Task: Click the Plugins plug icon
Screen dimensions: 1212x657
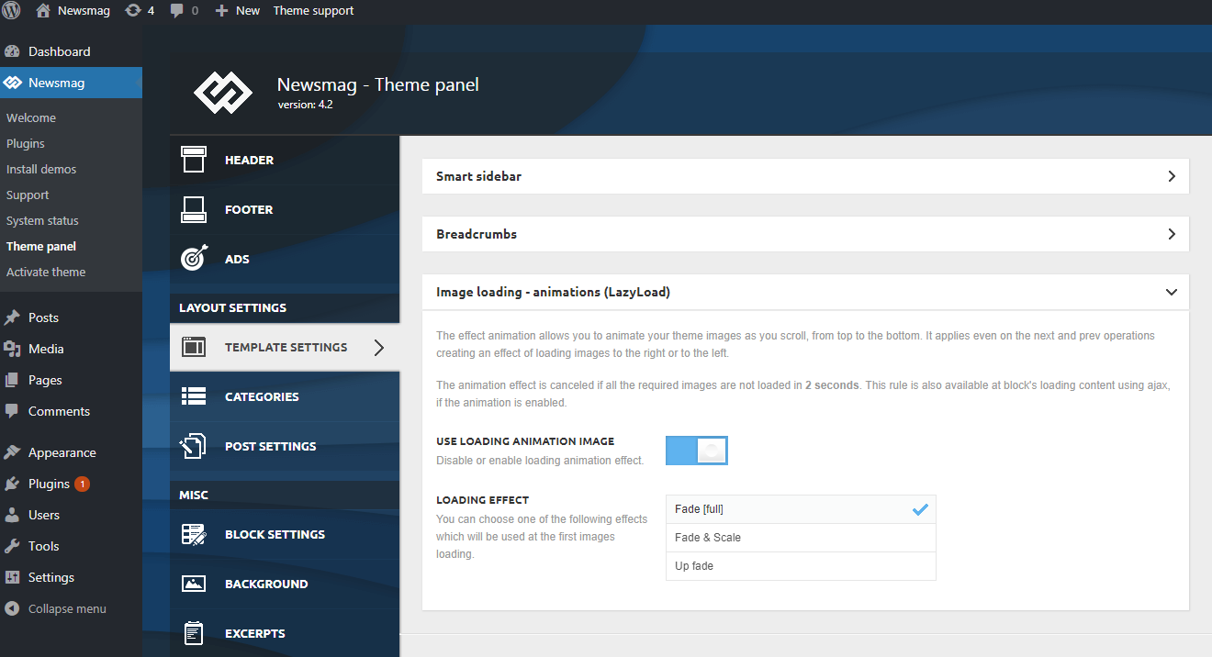Action: click(12, 484)
